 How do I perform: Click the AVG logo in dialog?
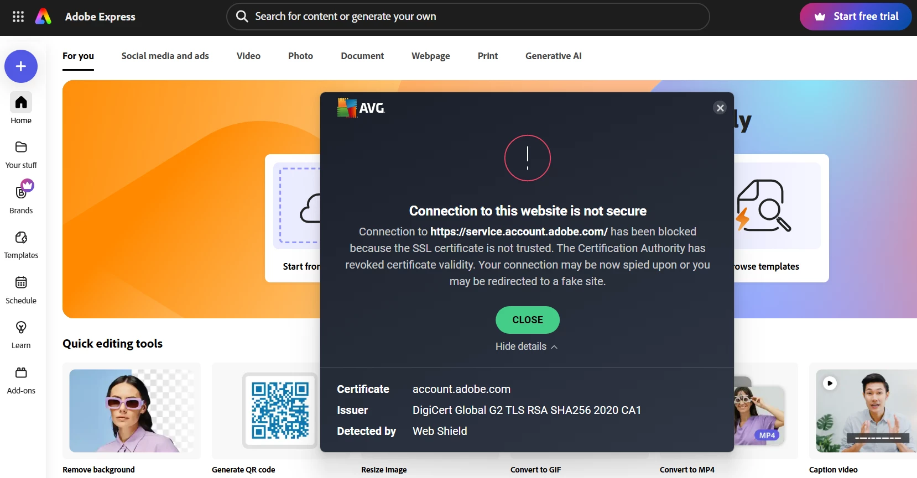(x=361, y=108)
